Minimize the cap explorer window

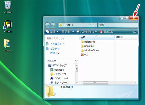pos(122,18)
